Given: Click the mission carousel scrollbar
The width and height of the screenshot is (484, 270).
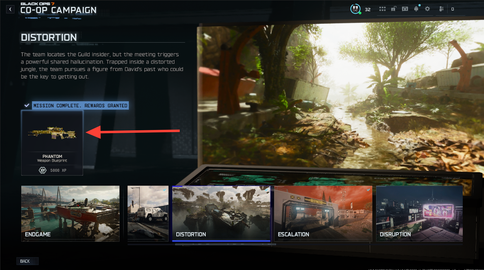Looking at the screenshot, I should [x=226, y=244].
